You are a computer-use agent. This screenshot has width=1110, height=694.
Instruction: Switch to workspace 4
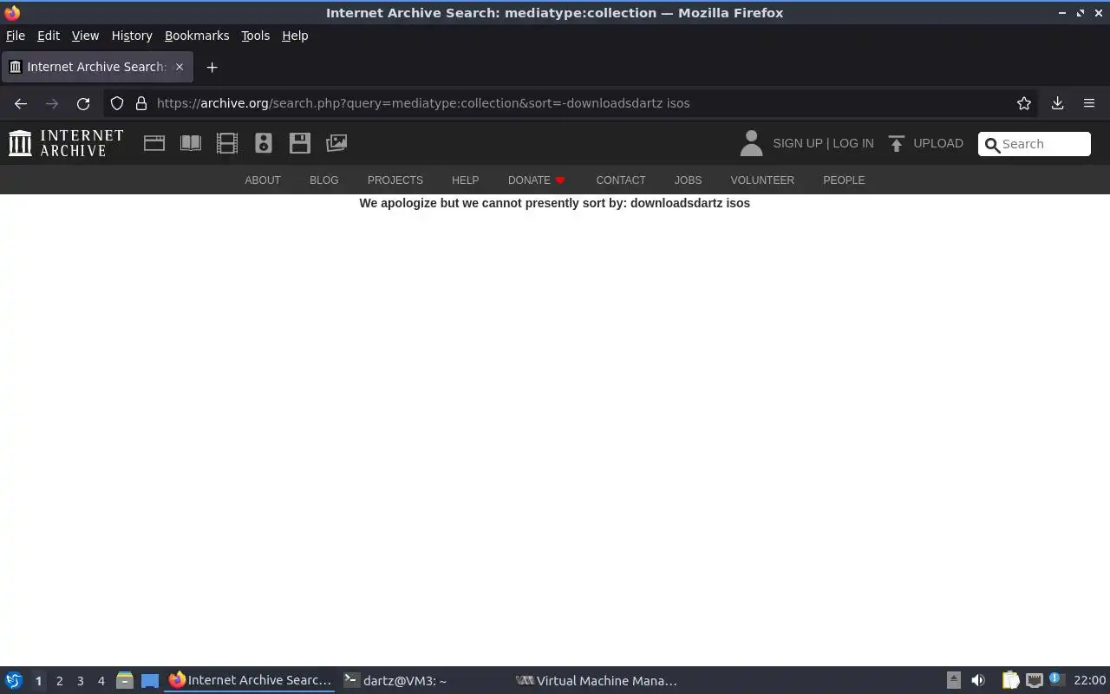point(101,681)
